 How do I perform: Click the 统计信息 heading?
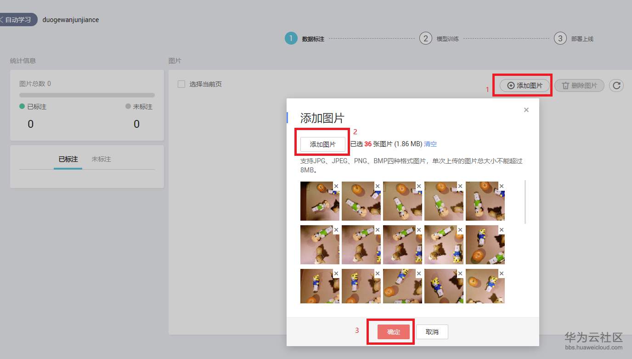pos(23,61)
